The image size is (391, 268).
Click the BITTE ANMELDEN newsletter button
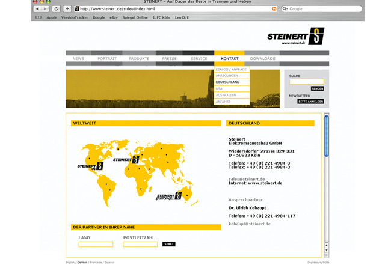[310, 102]
